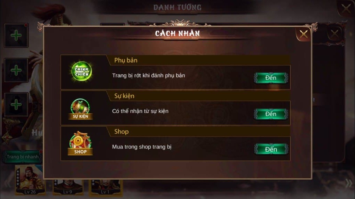Tap the third equipment slot plus icon
This screenshot has width=355, height=199.
point(16,105)
